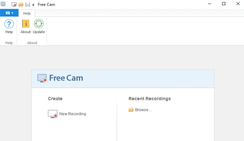Close the Free Cam window
Screen dimensions: 244x141
(x=238, y=4)
